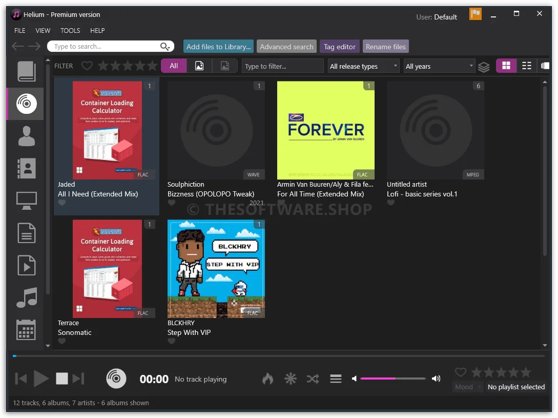
Task: Select the Soulphiction Bizzness album cover
Action: (x=216, y=130)
